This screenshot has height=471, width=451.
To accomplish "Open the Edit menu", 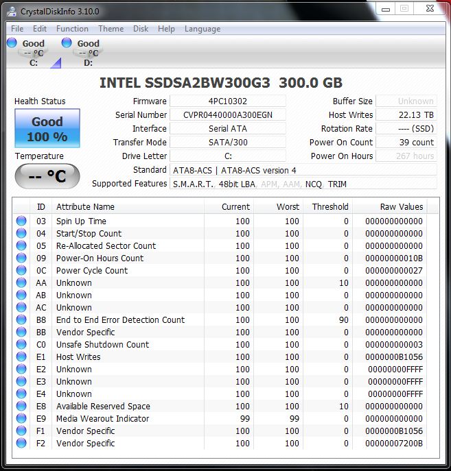I will coord(40,29).
